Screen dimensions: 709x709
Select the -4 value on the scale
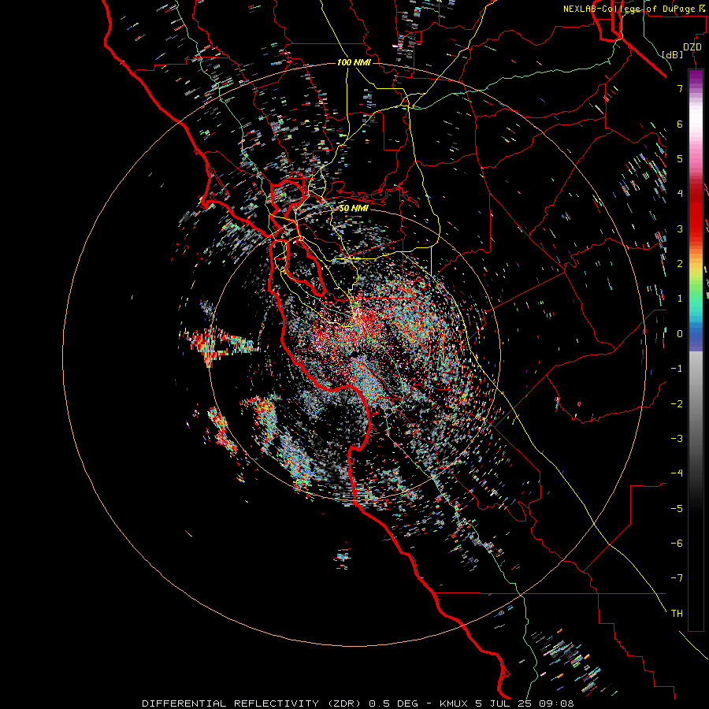(x=677, y=473)
